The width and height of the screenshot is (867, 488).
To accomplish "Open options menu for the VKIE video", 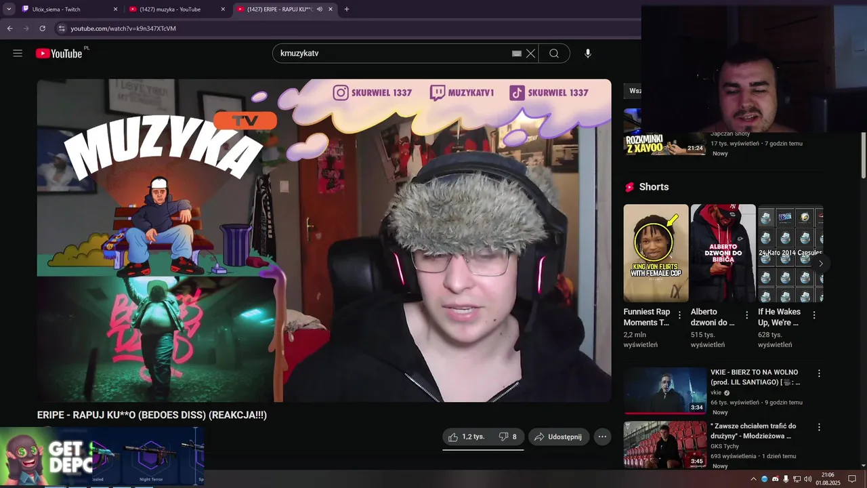I will (x=819, y=373).
